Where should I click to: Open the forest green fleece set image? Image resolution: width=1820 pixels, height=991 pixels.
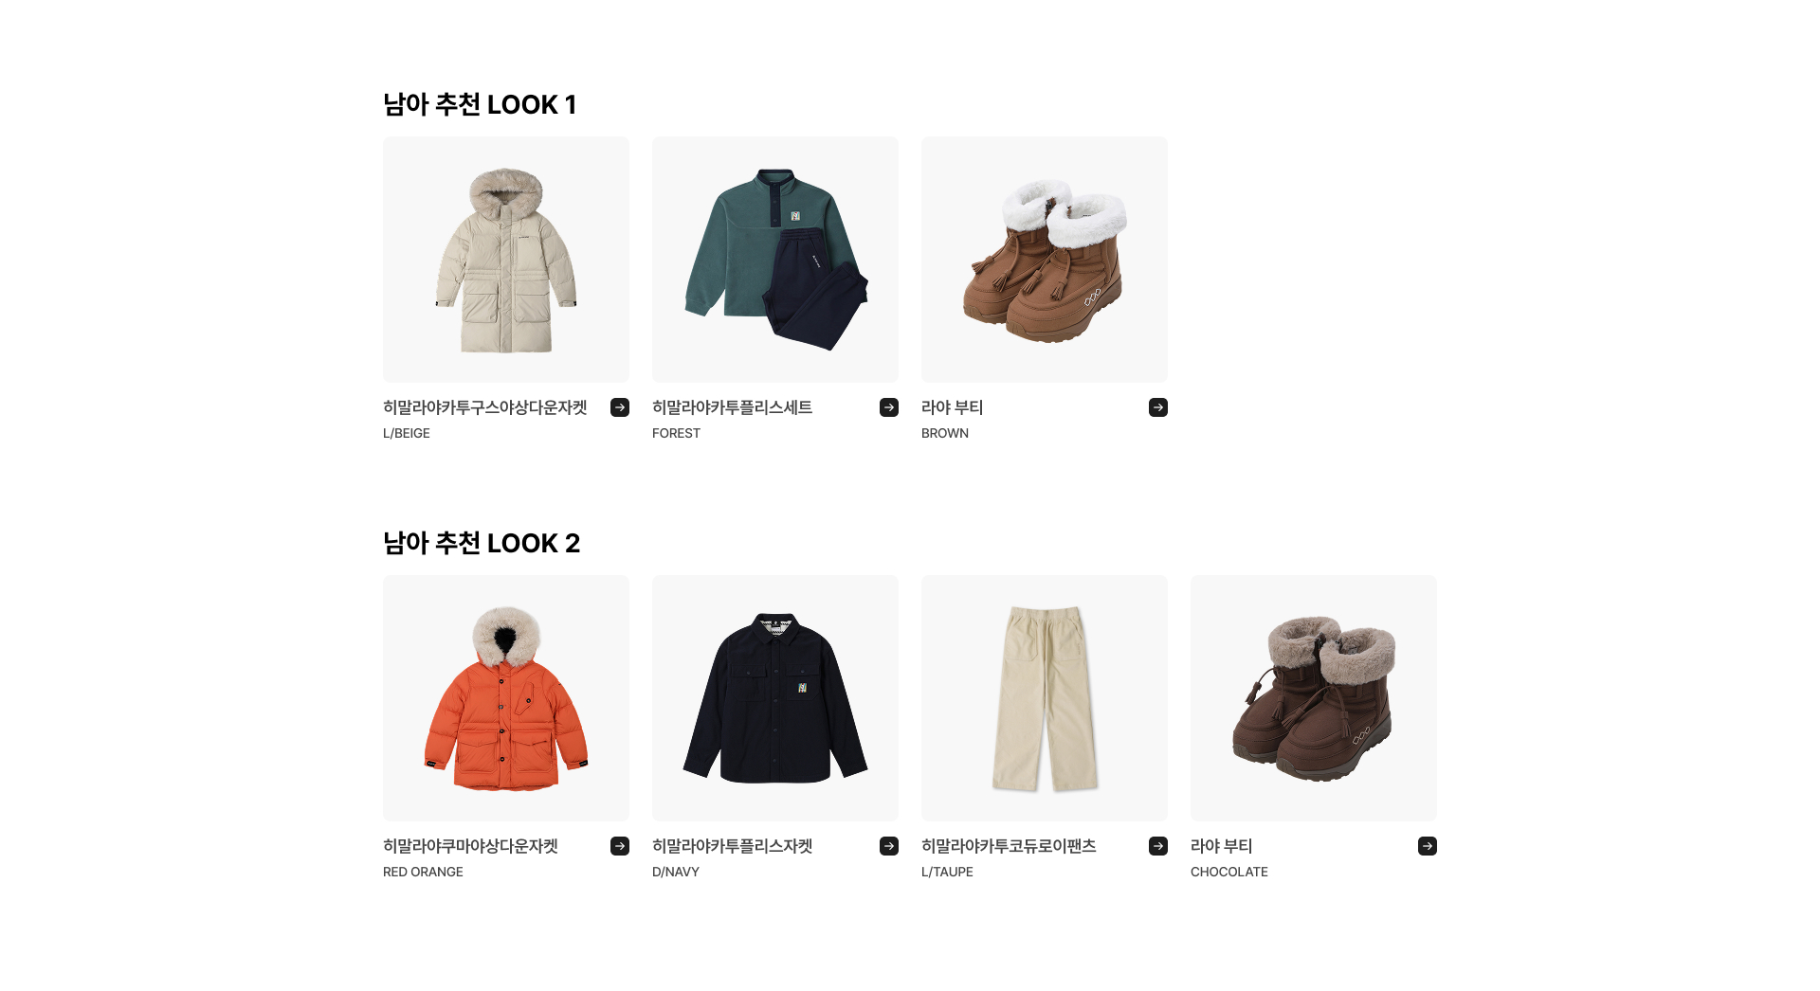point(775,260)
